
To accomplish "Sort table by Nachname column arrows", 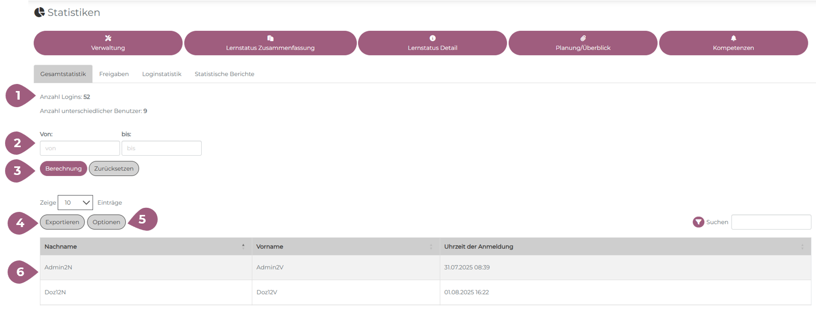I will 243,246.
